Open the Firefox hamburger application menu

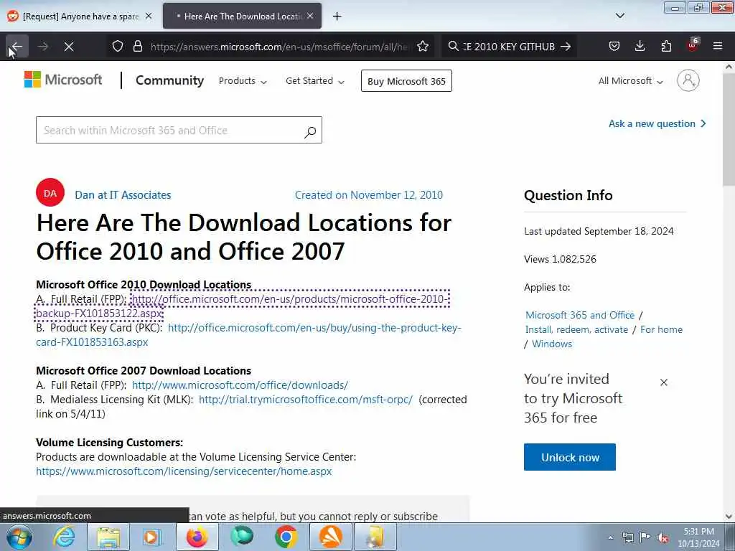(x=718, y=46)
